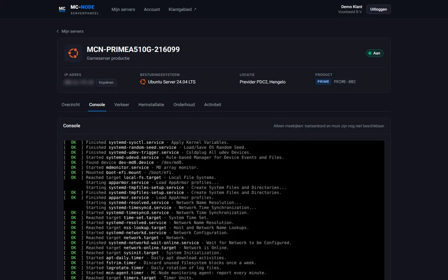Click the nss-lookup.target console line
The height and width of the screenshot is (280, 448).
tap(156, 228)
